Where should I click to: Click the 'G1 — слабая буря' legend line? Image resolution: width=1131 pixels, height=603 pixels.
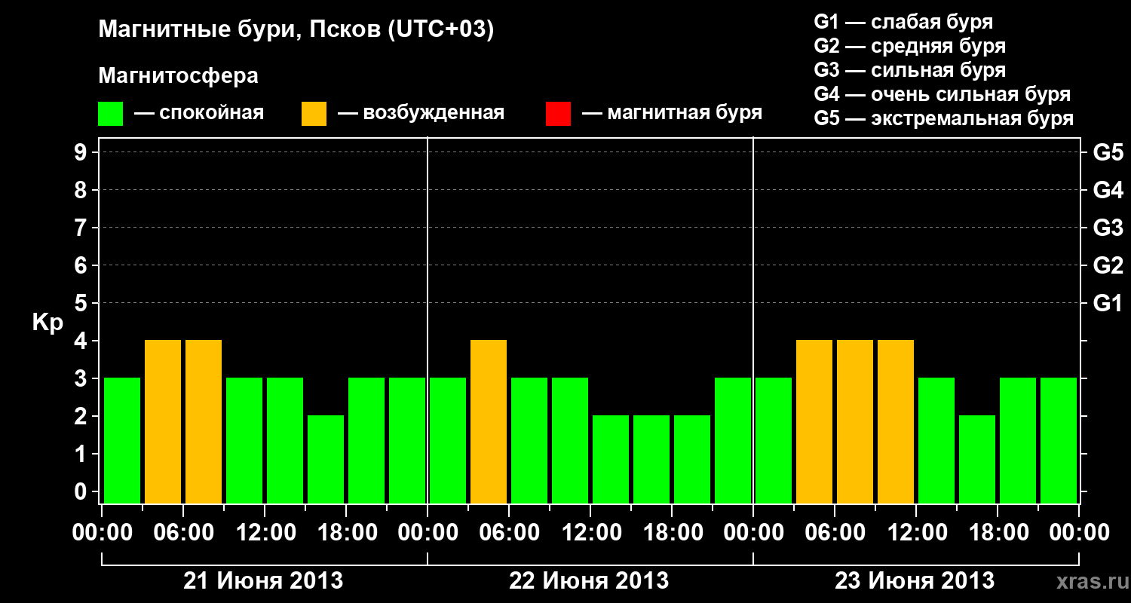pos(903,22)
